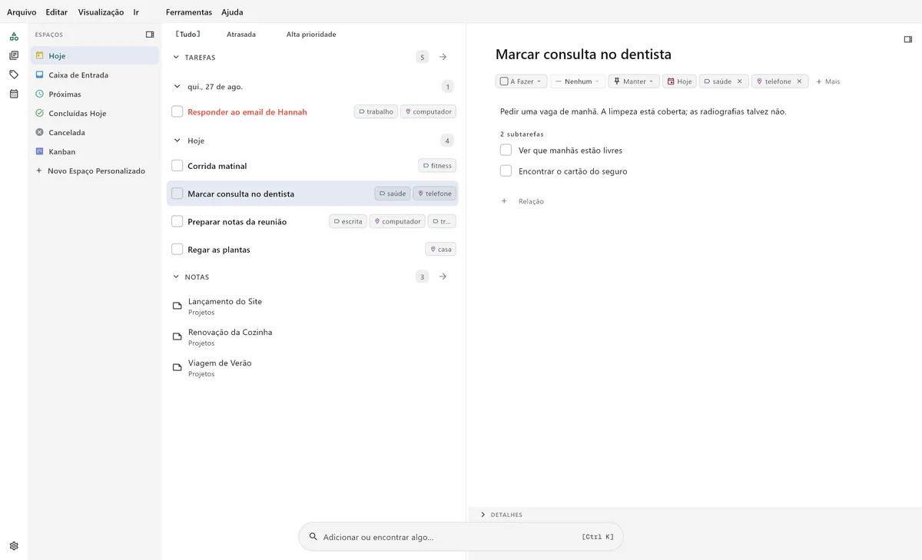Collapse the Espaços sidebar panel icon
The image size is (922, 560).
click(150, 35)
